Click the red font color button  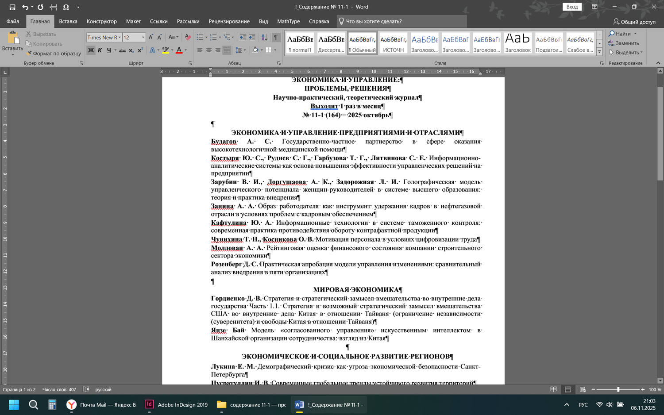[x=179, y=50]
